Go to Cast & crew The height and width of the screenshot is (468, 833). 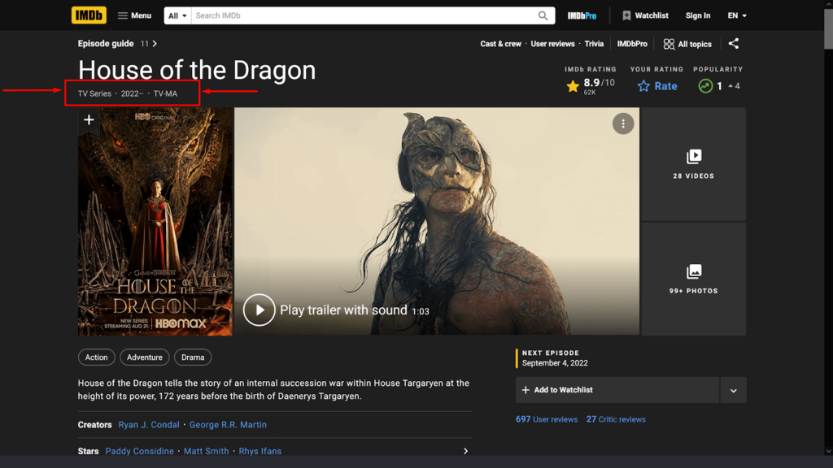(x=500, y=44)
